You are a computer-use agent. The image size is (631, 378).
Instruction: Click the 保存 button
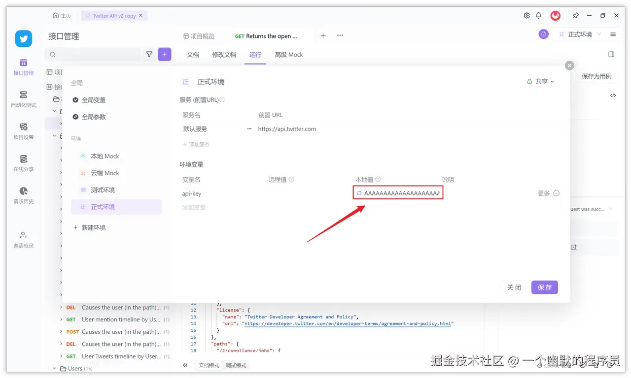(x=544, y=287)
